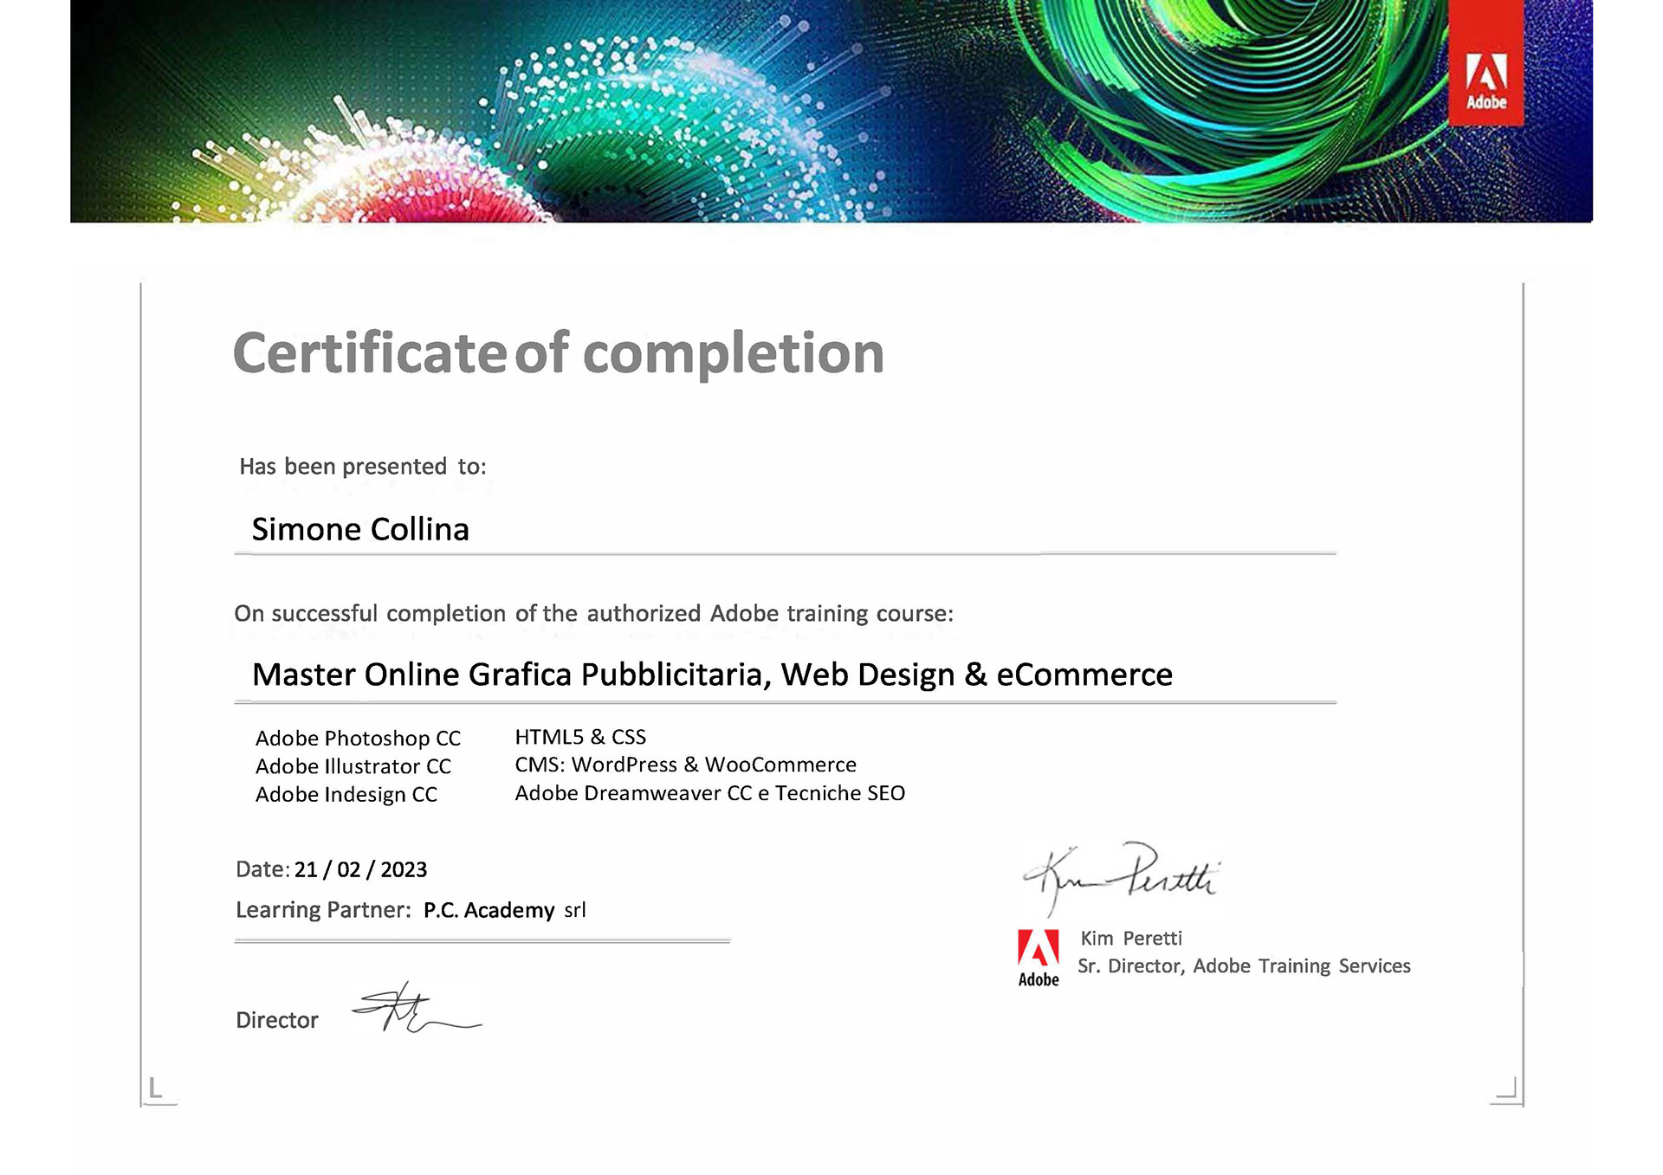
Task: Click Adobe Dreamweaver CC e Tecniche SEO
Action: pyautogui.click(x=709, y=793)
